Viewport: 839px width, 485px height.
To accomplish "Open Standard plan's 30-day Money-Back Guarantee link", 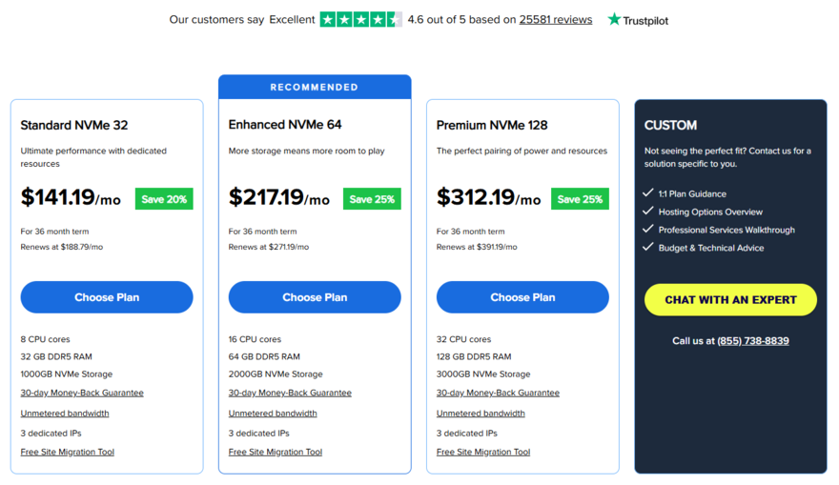I will (82, 393).
